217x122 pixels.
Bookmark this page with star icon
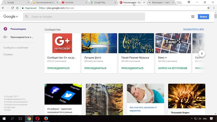[x=209, y=8]
